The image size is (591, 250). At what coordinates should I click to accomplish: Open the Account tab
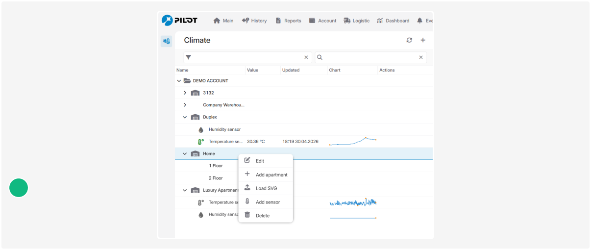pos(322,21)
